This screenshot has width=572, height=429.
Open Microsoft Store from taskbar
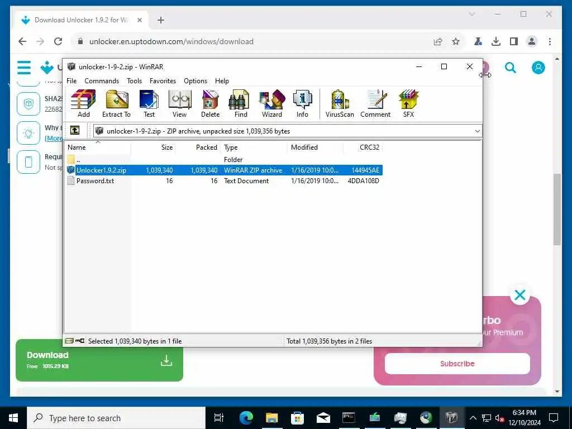click(x=297, y=418)
